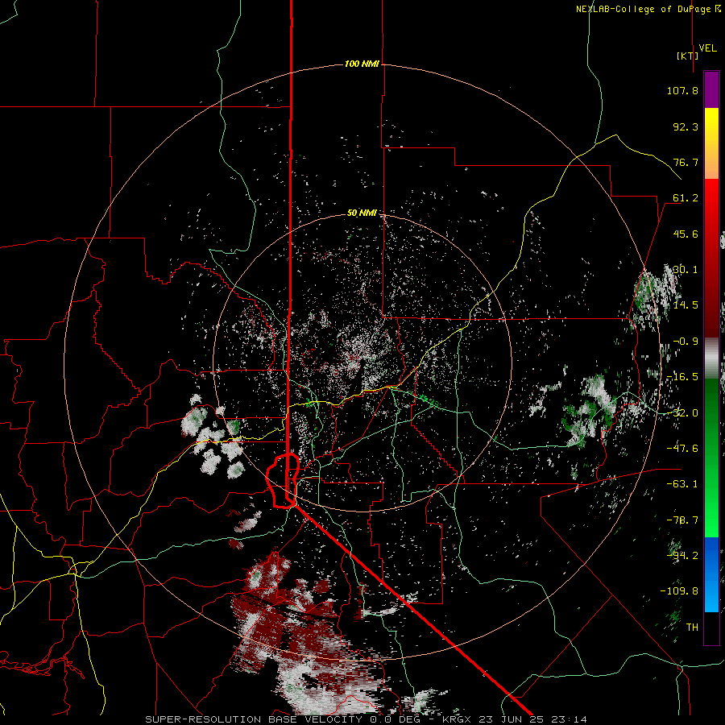Select the 0.0 DEG elevation text

[393, 719]
